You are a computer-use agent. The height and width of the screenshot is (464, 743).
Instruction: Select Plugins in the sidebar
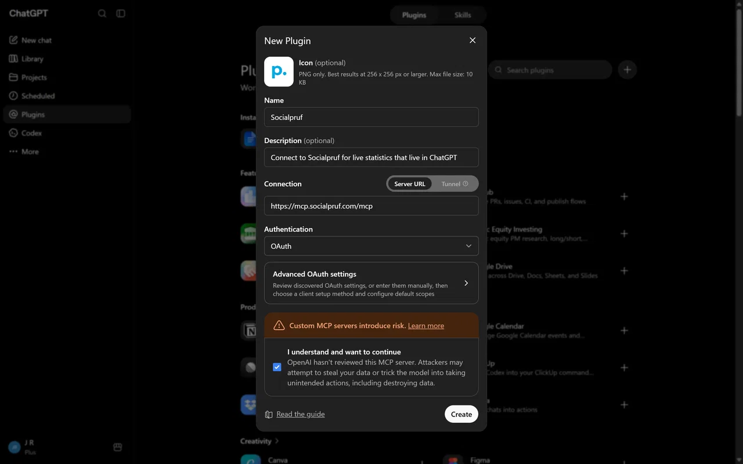(67, 114)
